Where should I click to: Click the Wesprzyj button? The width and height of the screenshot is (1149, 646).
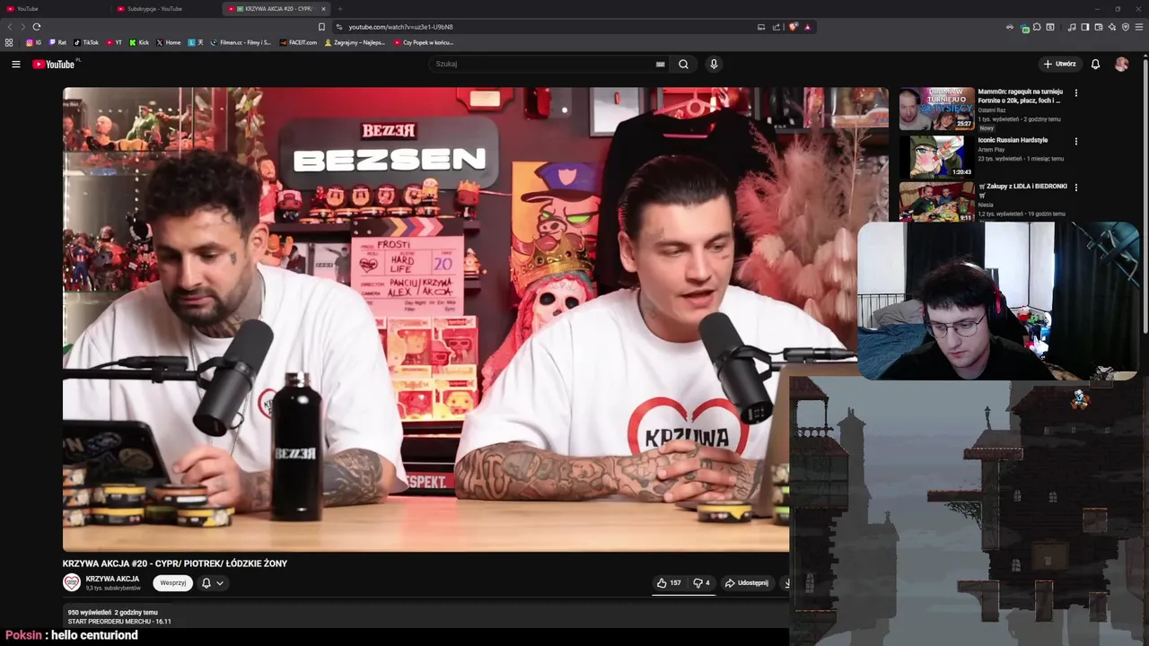tap(173, 582)
